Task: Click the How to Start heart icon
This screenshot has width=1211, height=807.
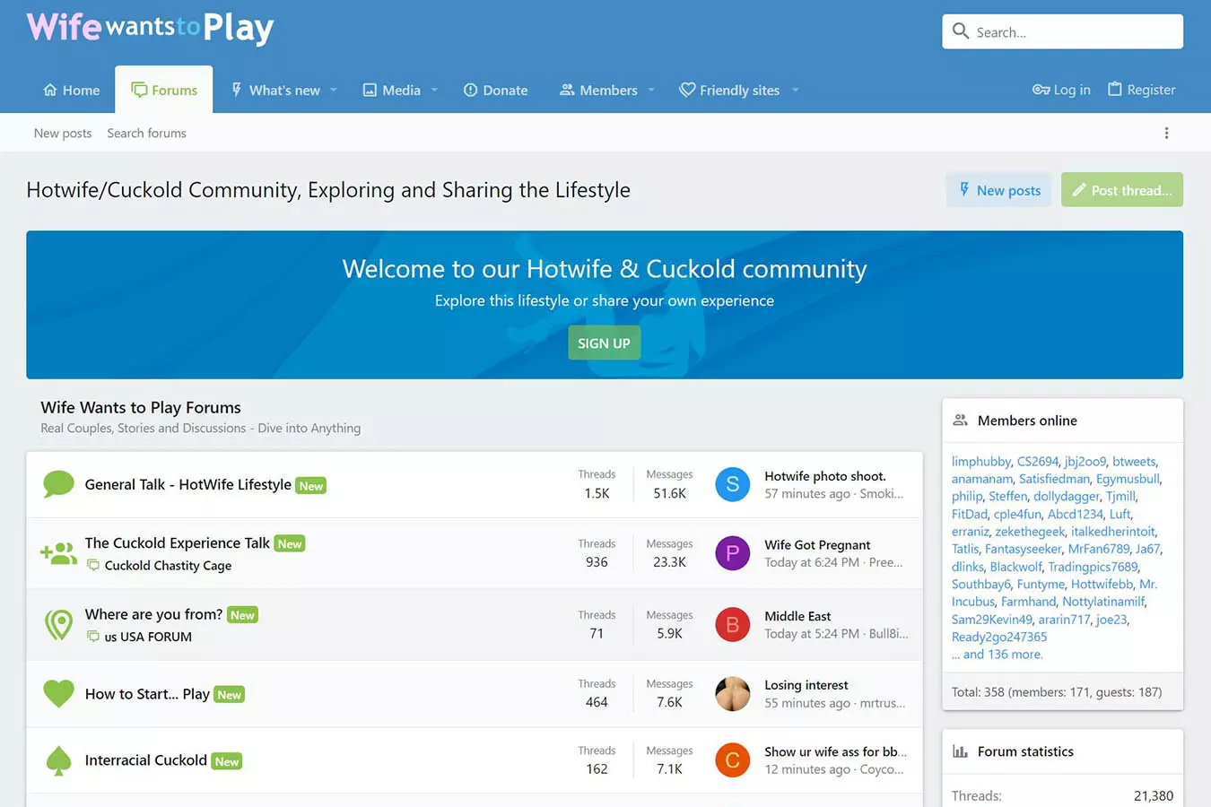Action: [58, 693]
